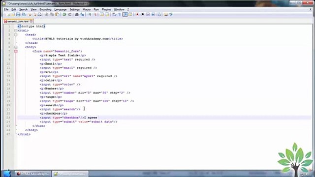Select the semantic_form.html tab
The image size is (315, 177).
coord(18,21)
